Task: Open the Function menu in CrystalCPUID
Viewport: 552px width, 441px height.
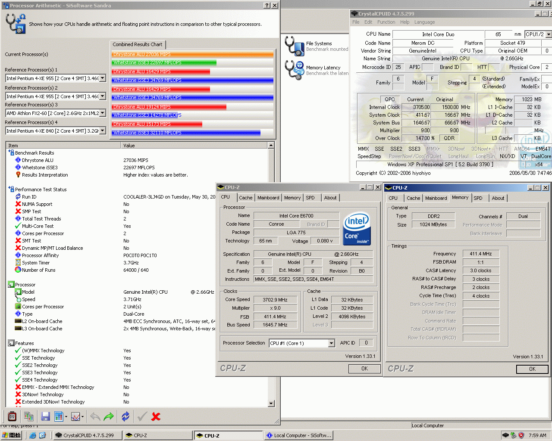Action: point(386,22)
